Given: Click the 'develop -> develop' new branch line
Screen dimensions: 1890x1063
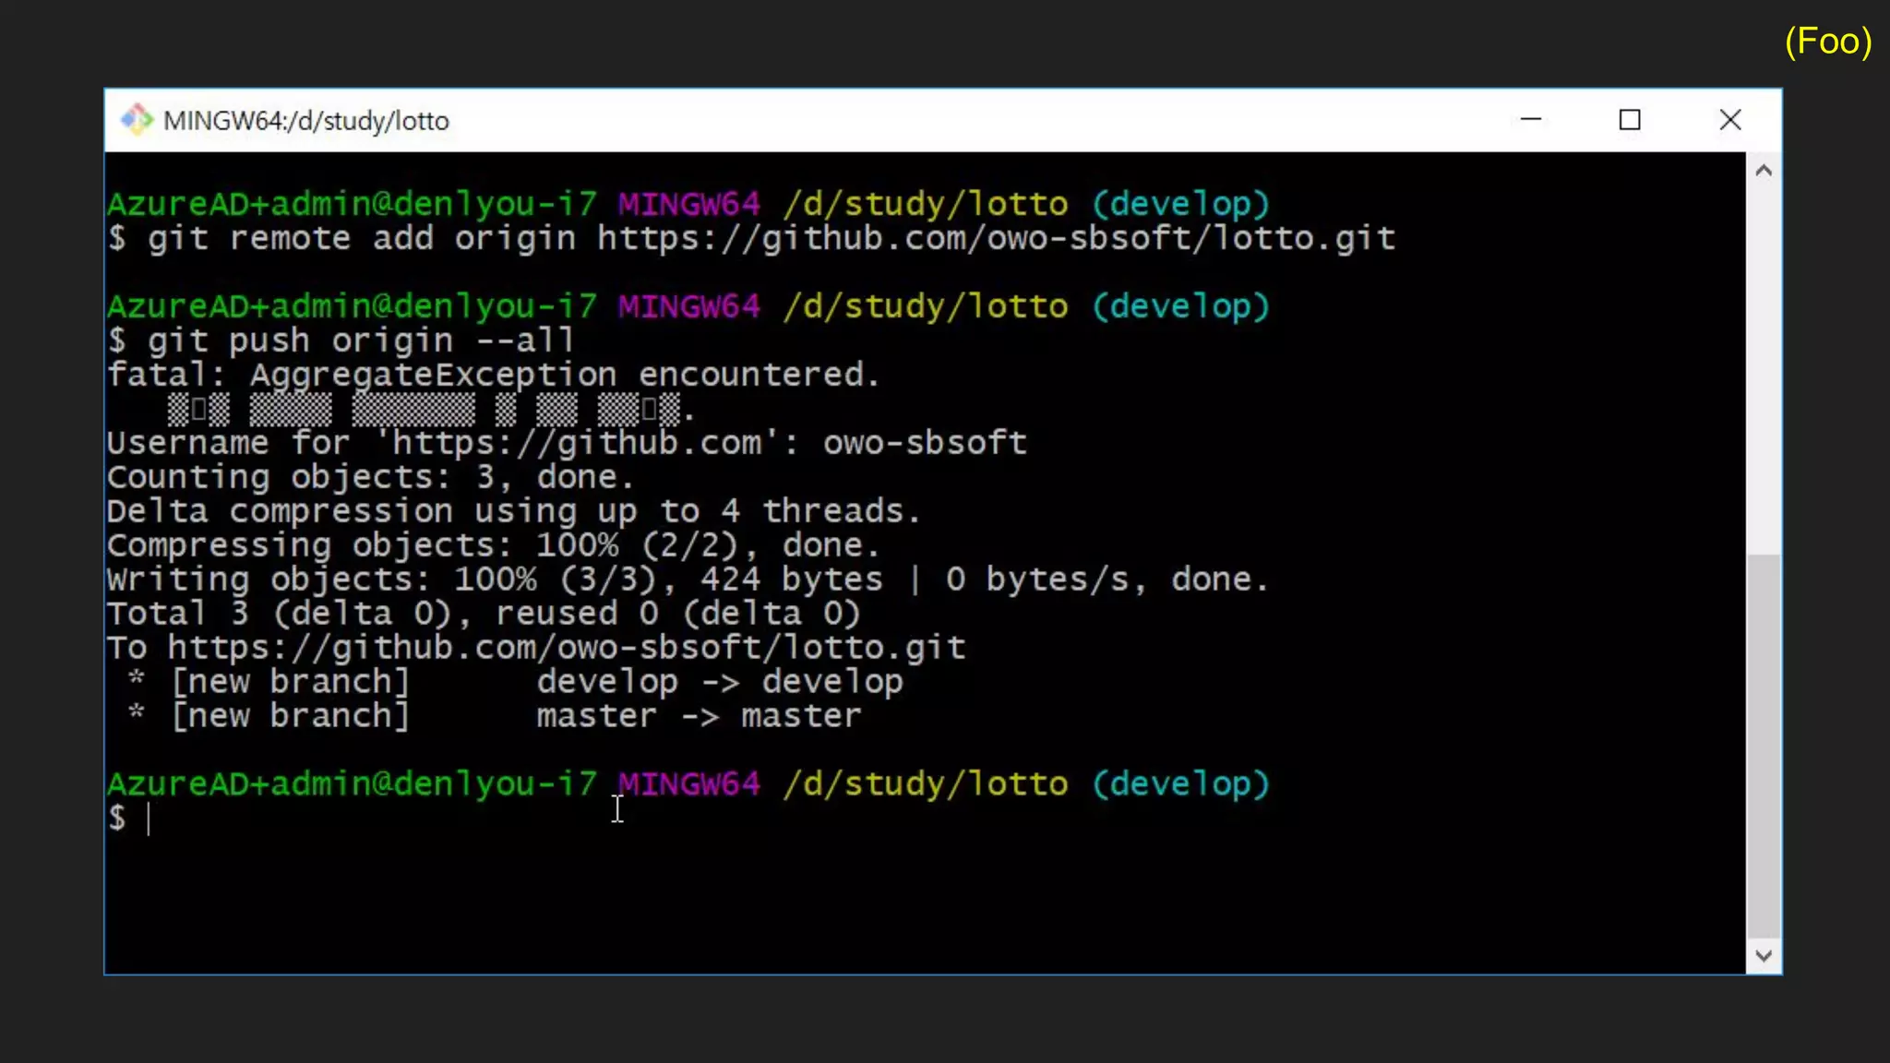Looking at the screenshot, I should pyautogui.click(x=719, y=682).
